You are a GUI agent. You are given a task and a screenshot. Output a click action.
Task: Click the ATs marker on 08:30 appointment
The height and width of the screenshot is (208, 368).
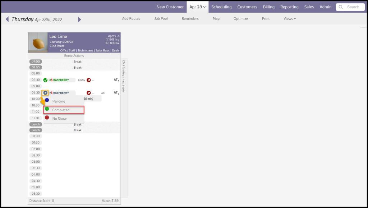[116, 80]
